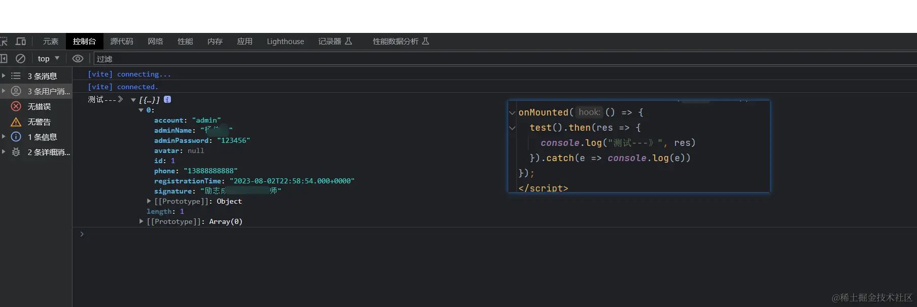Click the </script> closing tag line

pos(543,188)
